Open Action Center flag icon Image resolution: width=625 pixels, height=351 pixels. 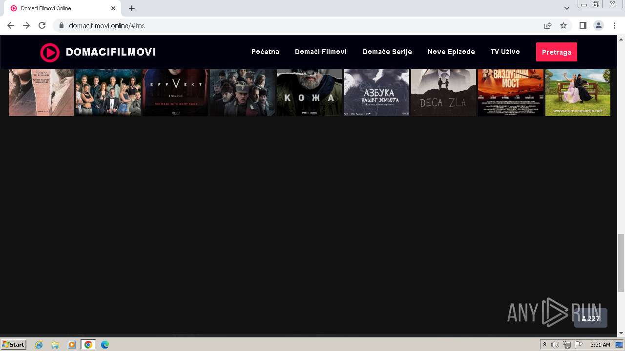[x=579, y=345]
